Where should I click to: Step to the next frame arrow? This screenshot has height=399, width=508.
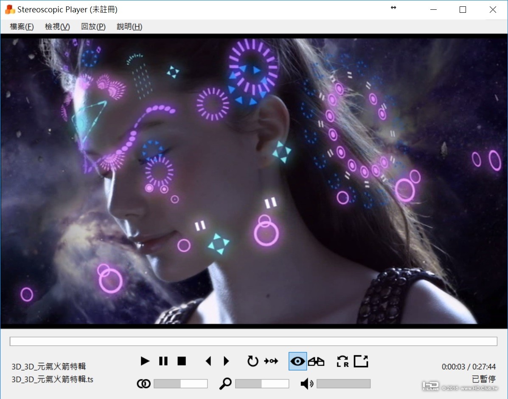[227, 361]
